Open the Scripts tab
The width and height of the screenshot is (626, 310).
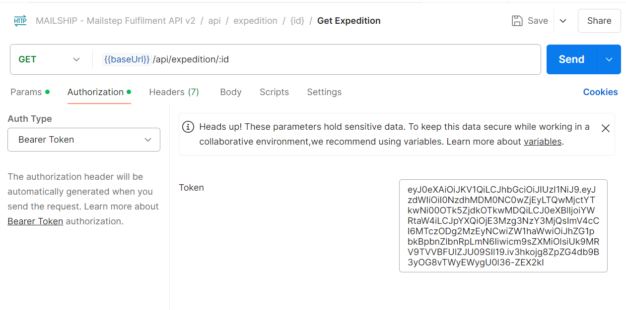pos(274,92)
